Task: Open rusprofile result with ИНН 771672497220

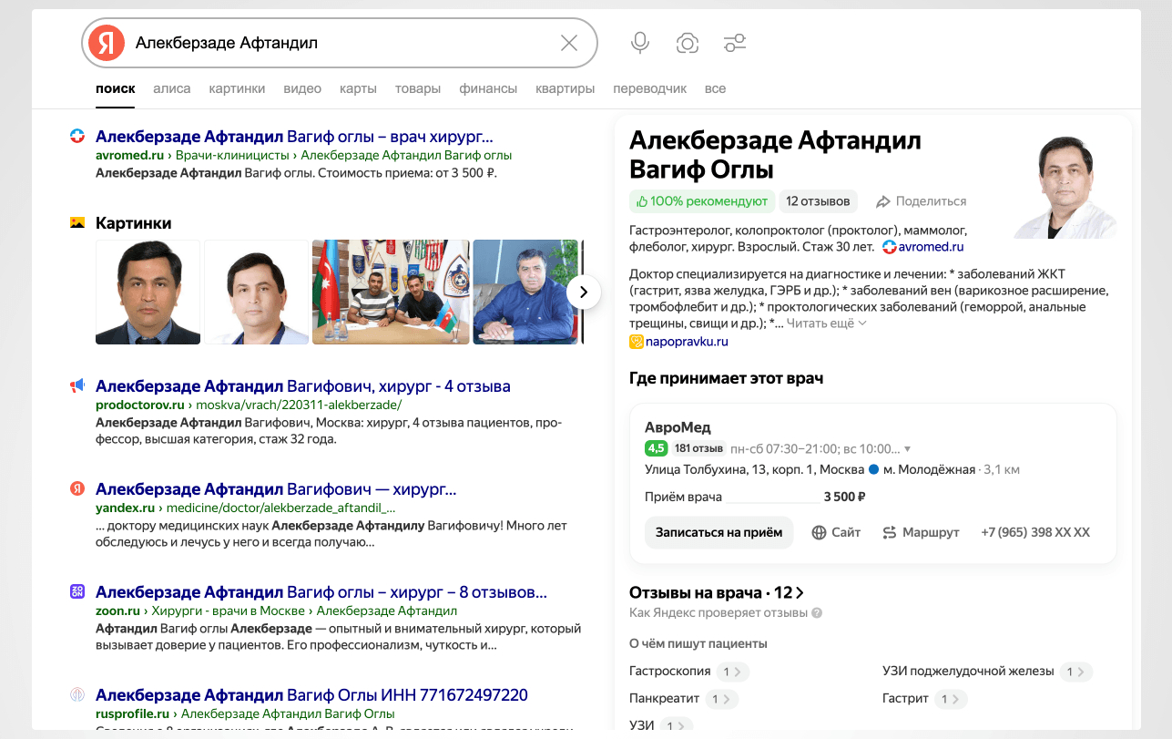Action: (x=311, y=694)
